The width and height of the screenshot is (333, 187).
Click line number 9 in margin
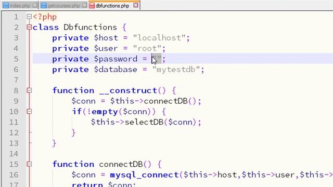click(16, 101)
